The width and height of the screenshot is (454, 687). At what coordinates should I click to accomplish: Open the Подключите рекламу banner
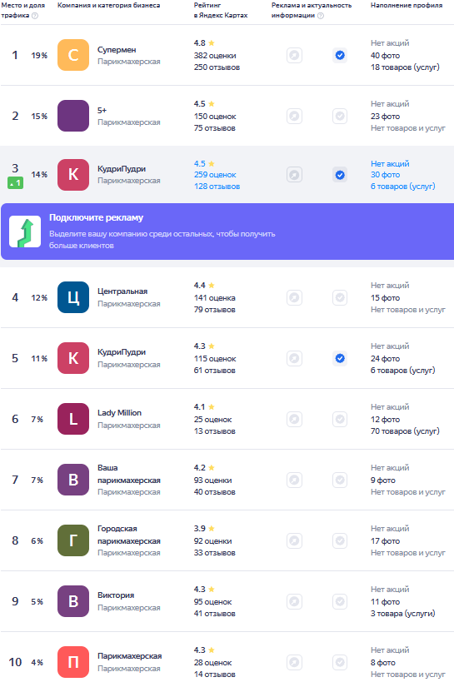[x=227, y=231]
